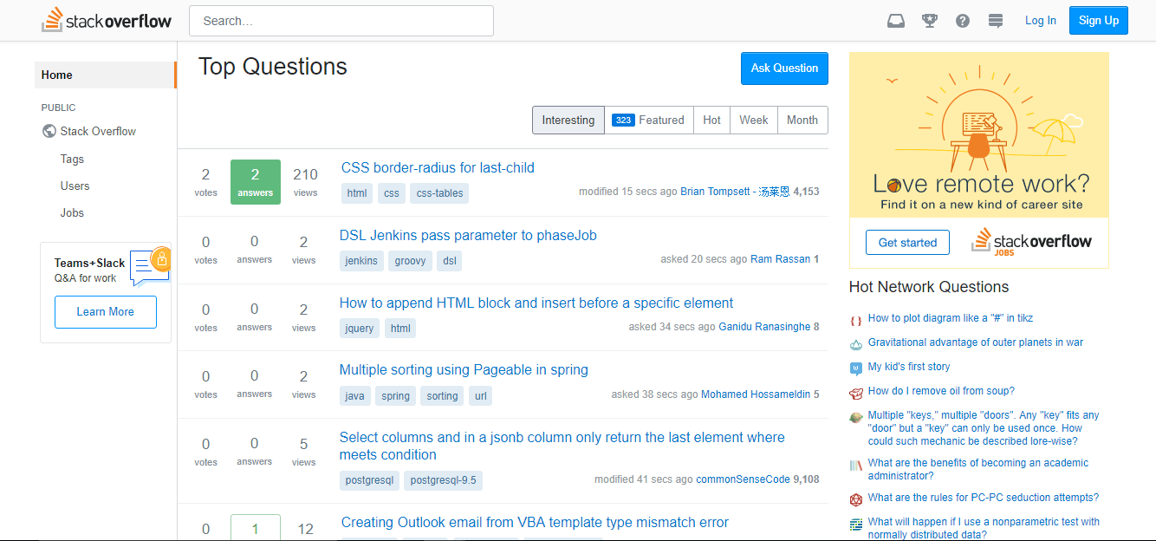The width and height of the screenshot is (1156, 541).
Task: View achievements via the trophy icon
Action: pos(929,20)
